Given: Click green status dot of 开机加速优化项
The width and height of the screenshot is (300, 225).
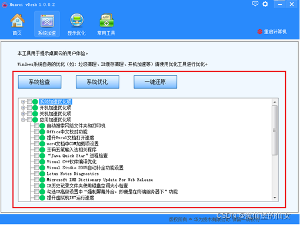Looking at the screenshot, I should coord(35,108).
